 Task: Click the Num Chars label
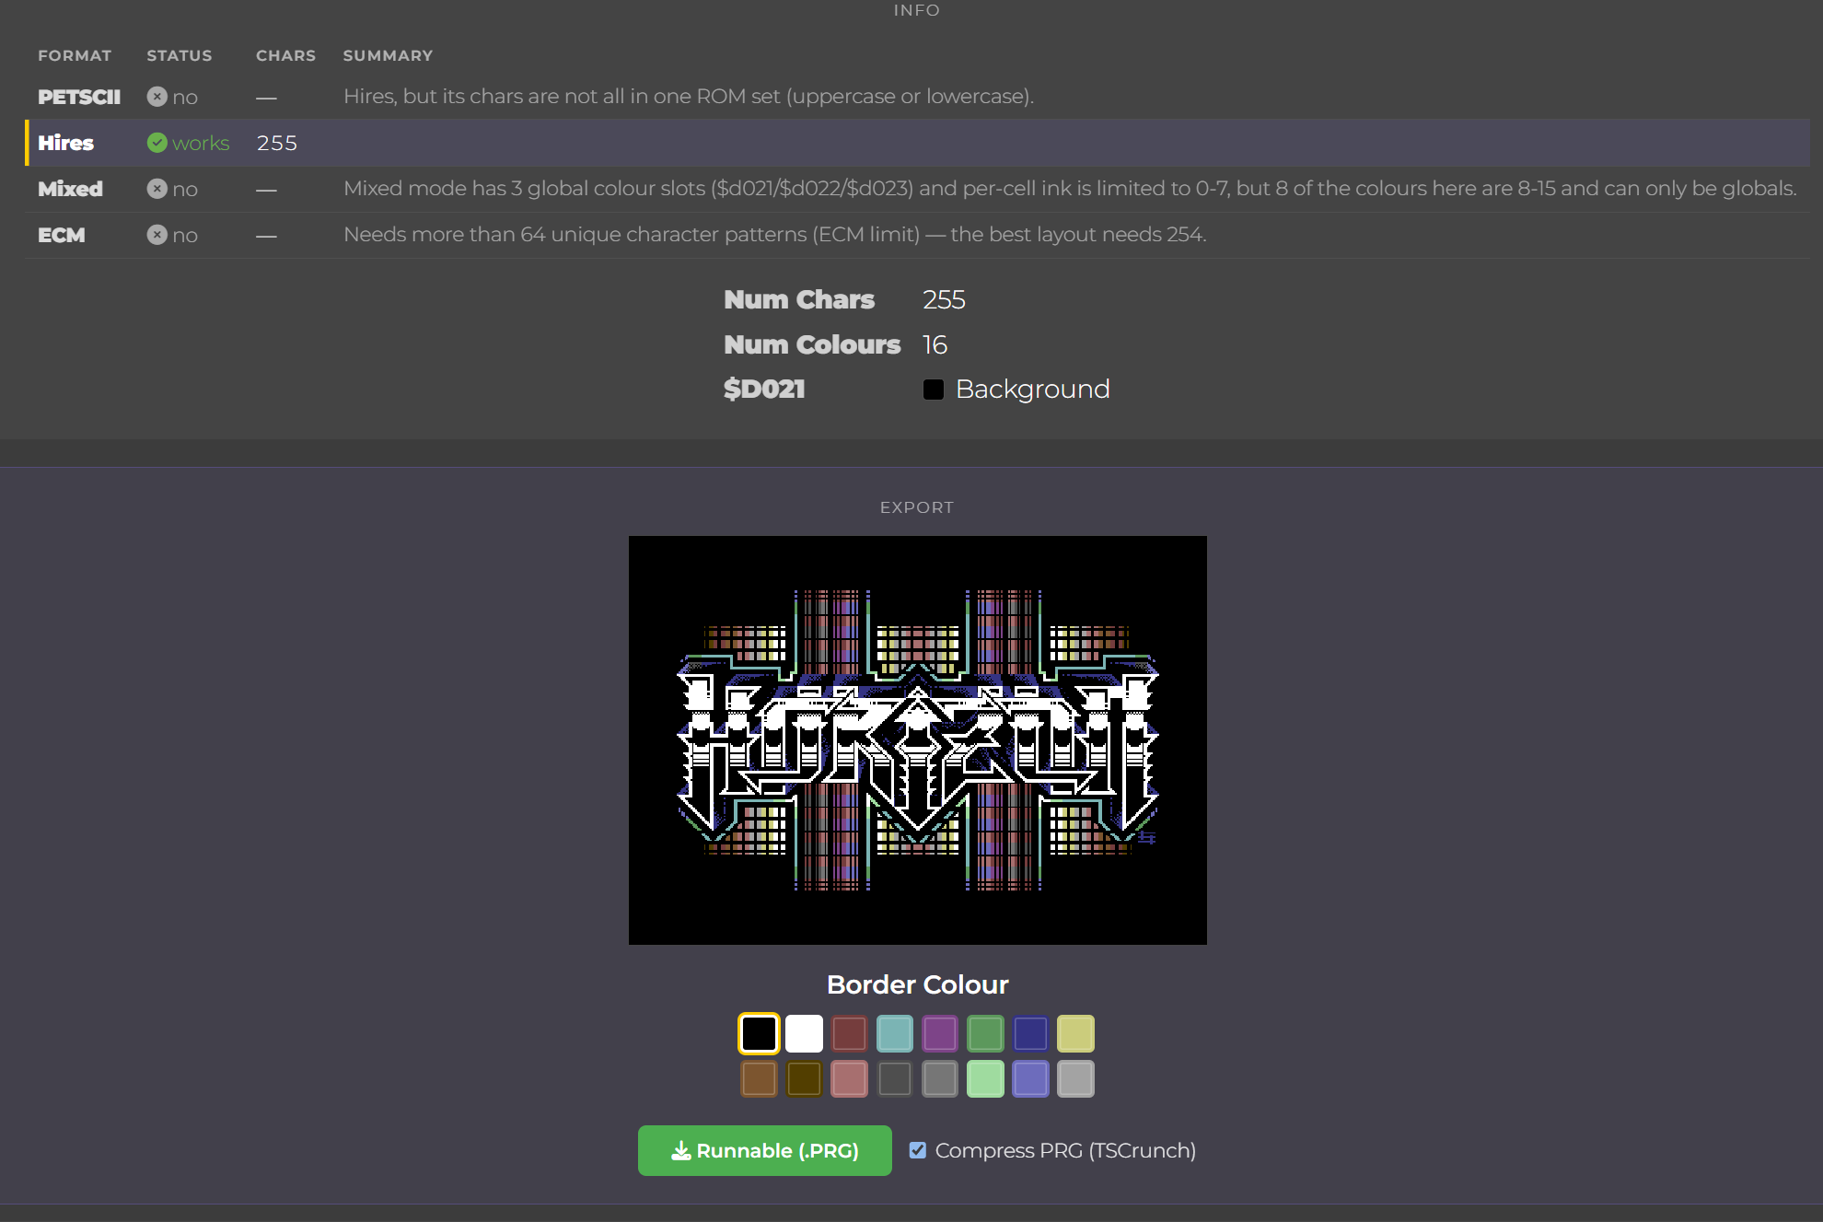pos(799,299)
